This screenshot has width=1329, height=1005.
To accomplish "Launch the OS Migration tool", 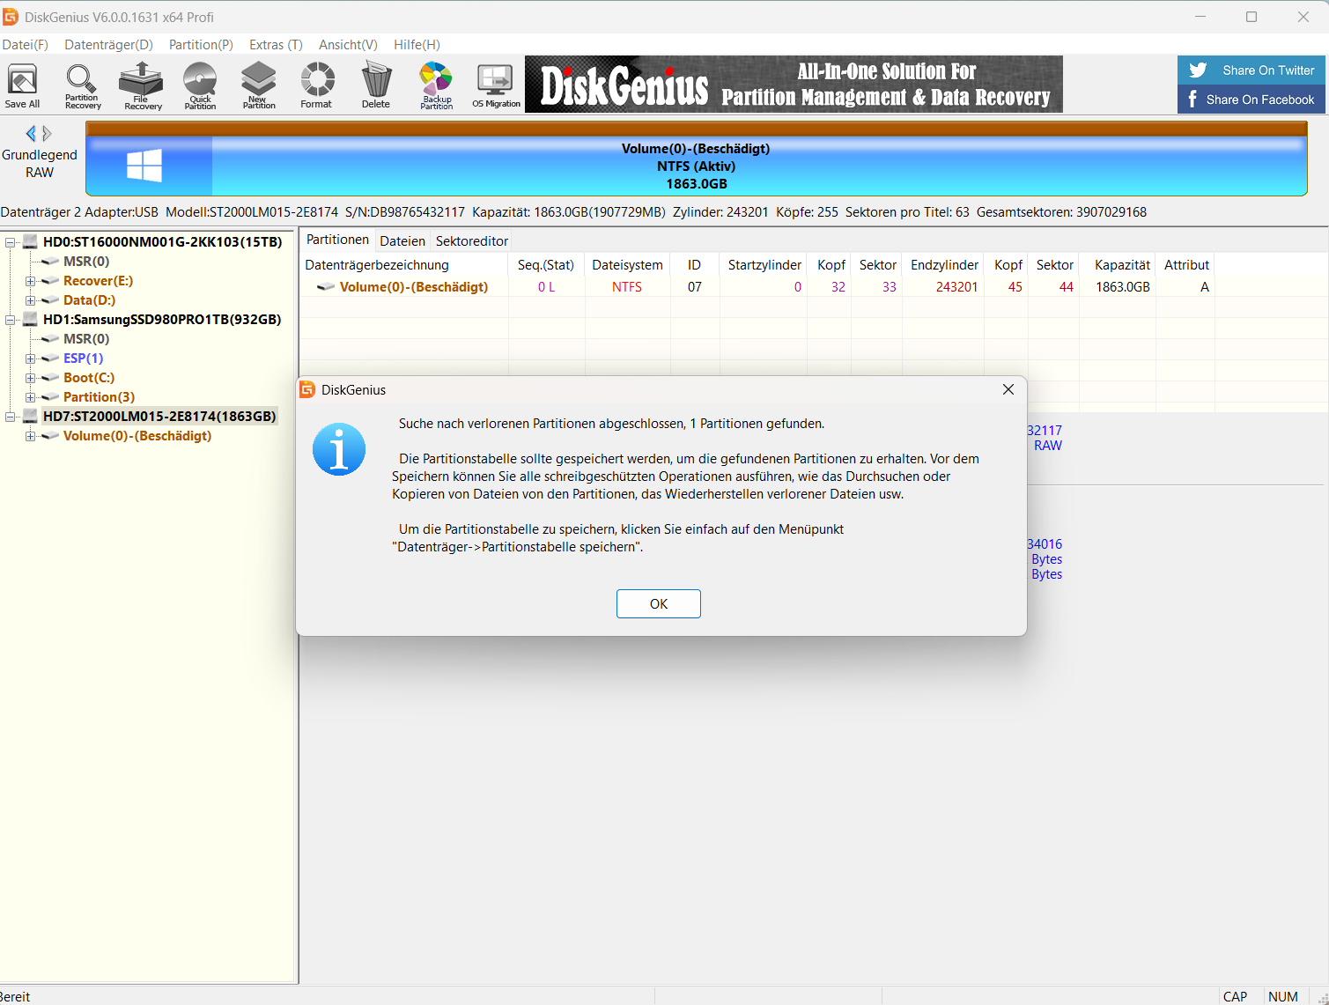I will tap(496, 86).
